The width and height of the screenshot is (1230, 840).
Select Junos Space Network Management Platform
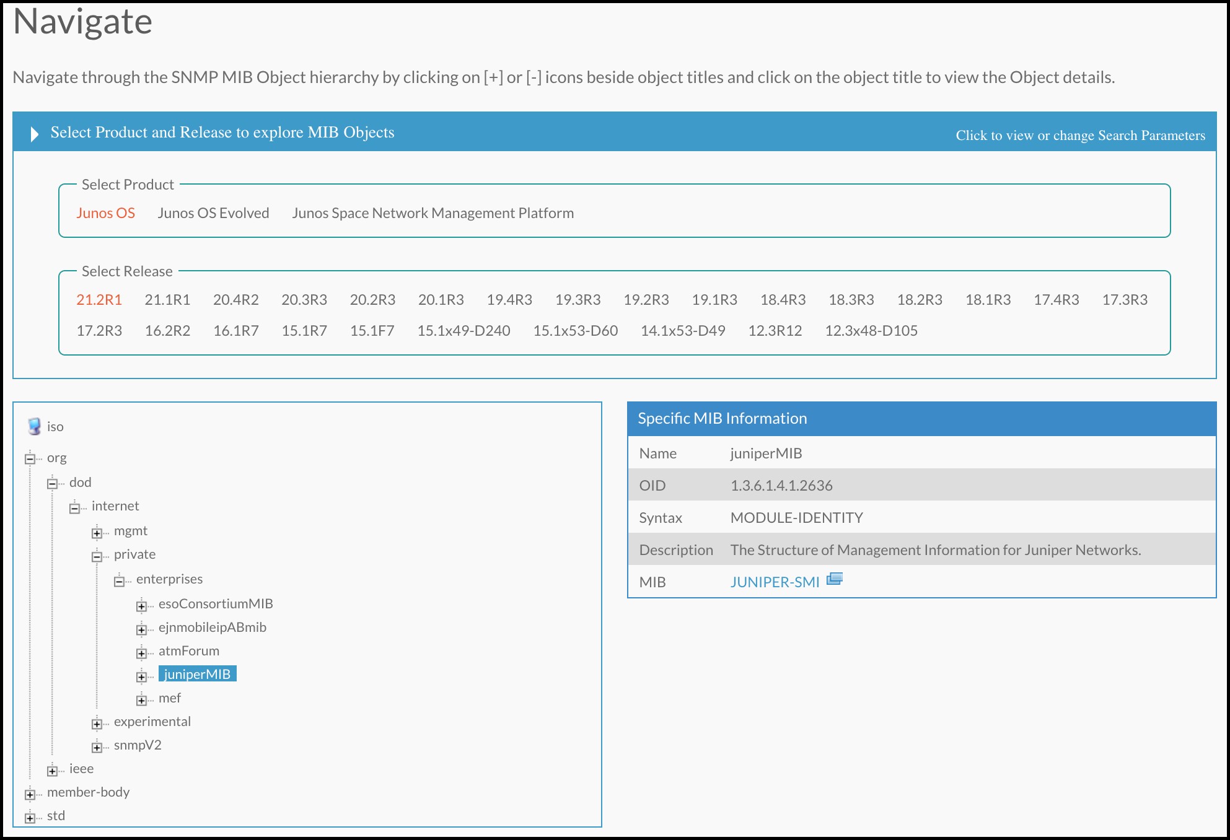click(433, 213)
